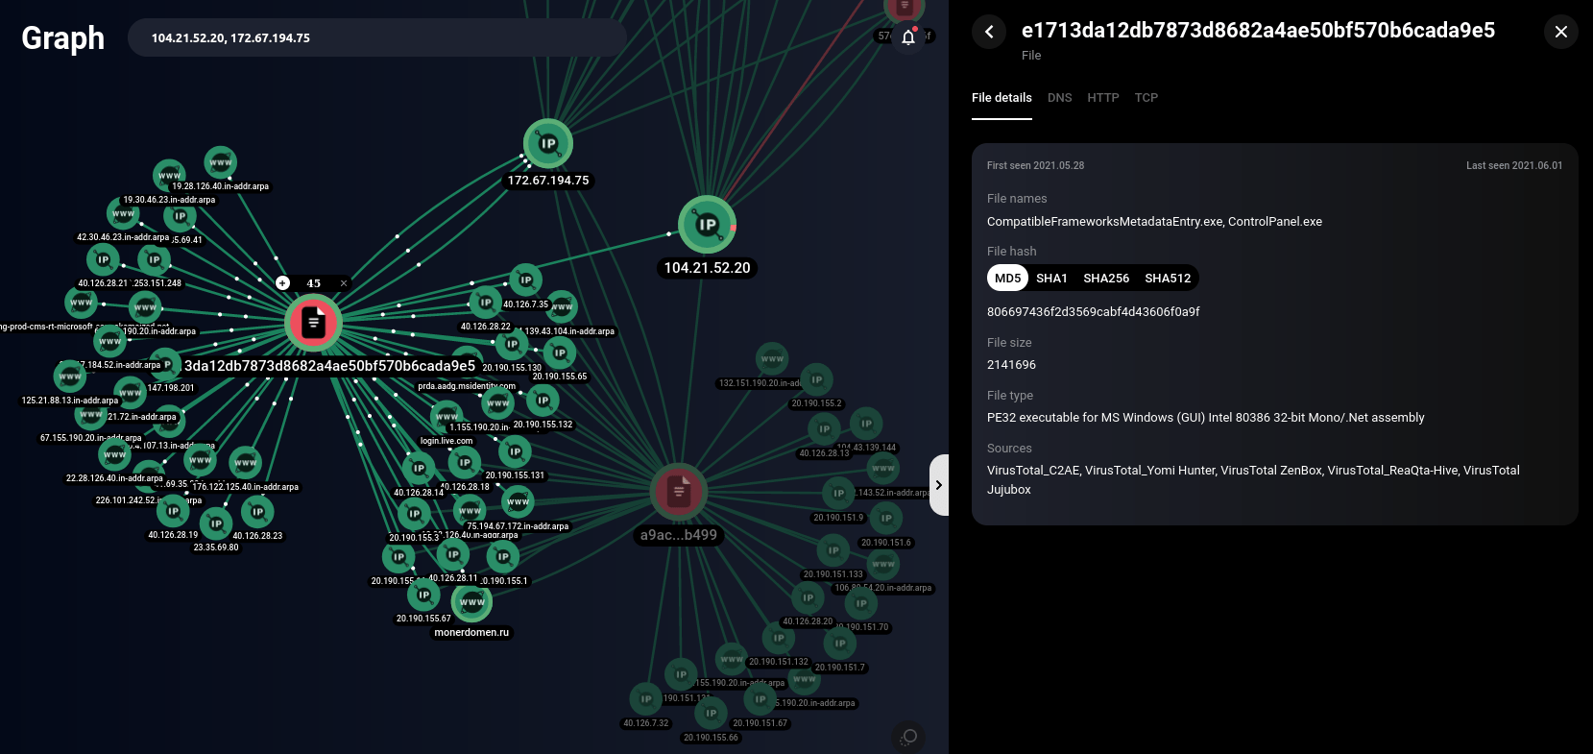Select the 40.126.28.11 IP node
1593x754 pixels.
(x=453, y=553)
